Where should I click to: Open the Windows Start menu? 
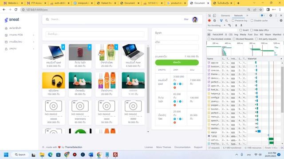pos(6,155)
